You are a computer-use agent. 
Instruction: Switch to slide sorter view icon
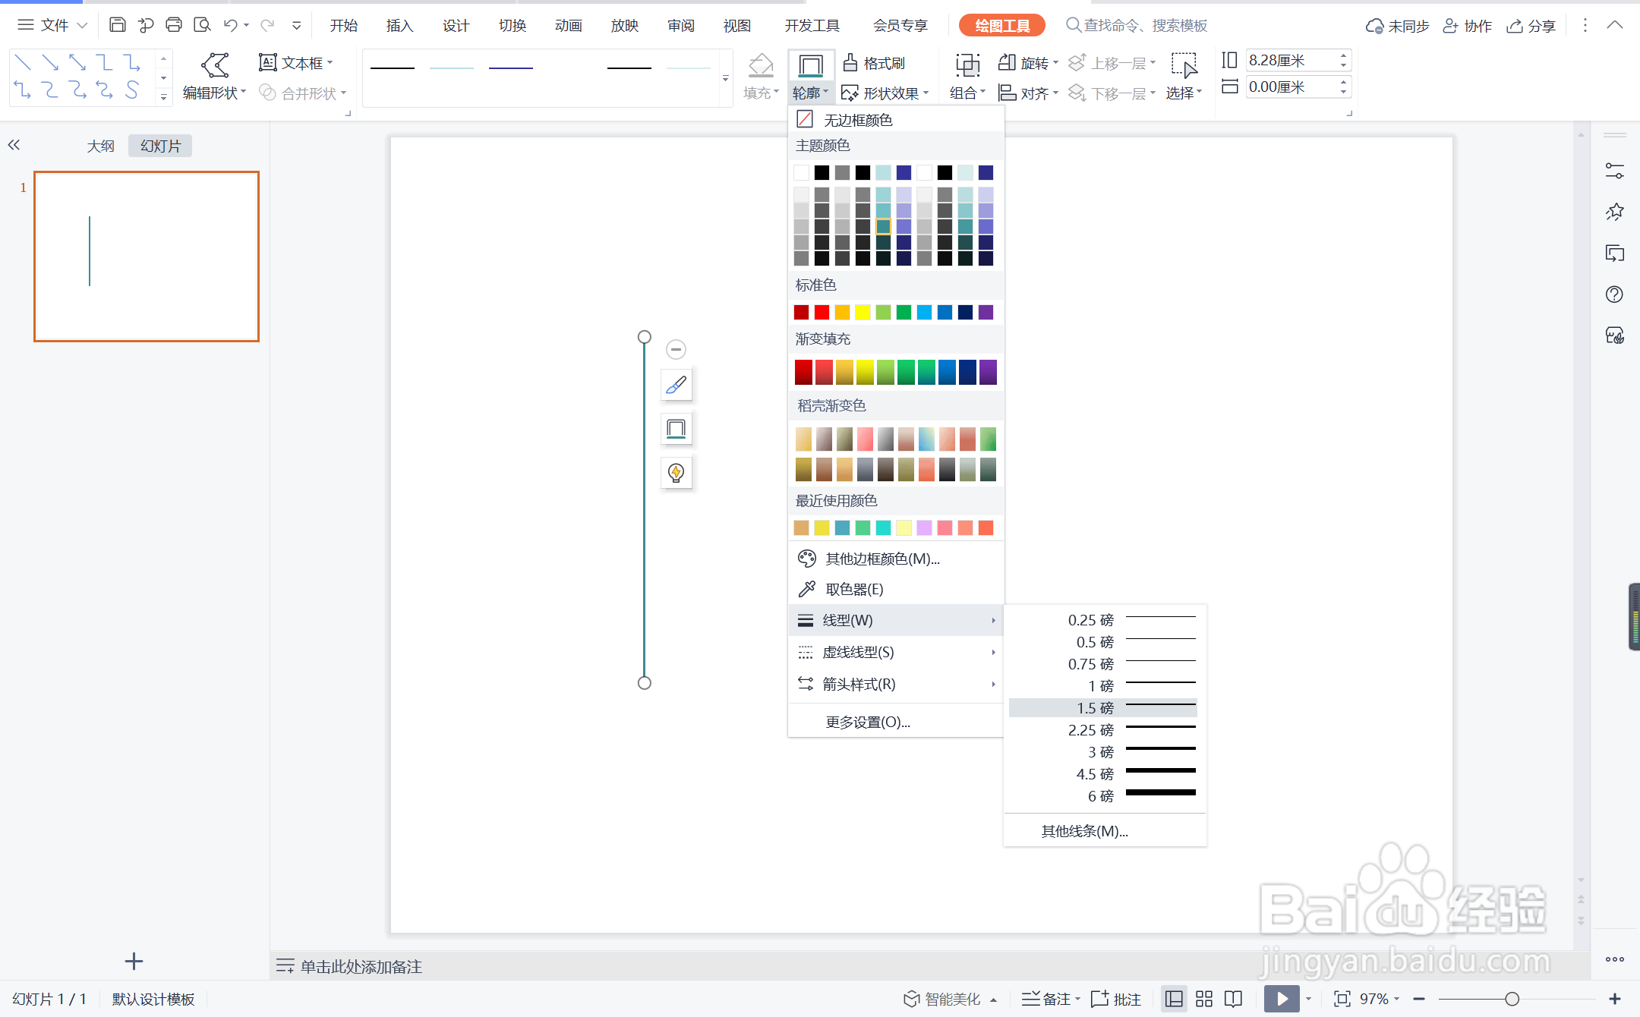[x=1204, y=999]
